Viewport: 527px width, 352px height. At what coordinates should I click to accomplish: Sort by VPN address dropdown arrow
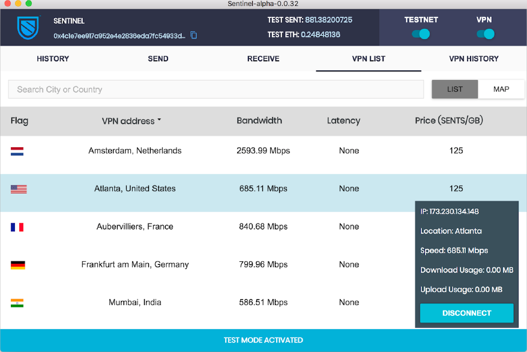pos(159,120)
